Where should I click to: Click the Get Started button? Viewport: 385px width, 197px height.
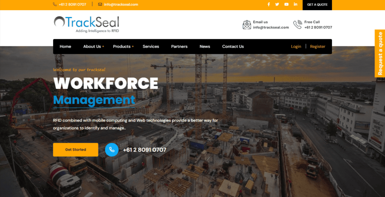pos(76,150)
